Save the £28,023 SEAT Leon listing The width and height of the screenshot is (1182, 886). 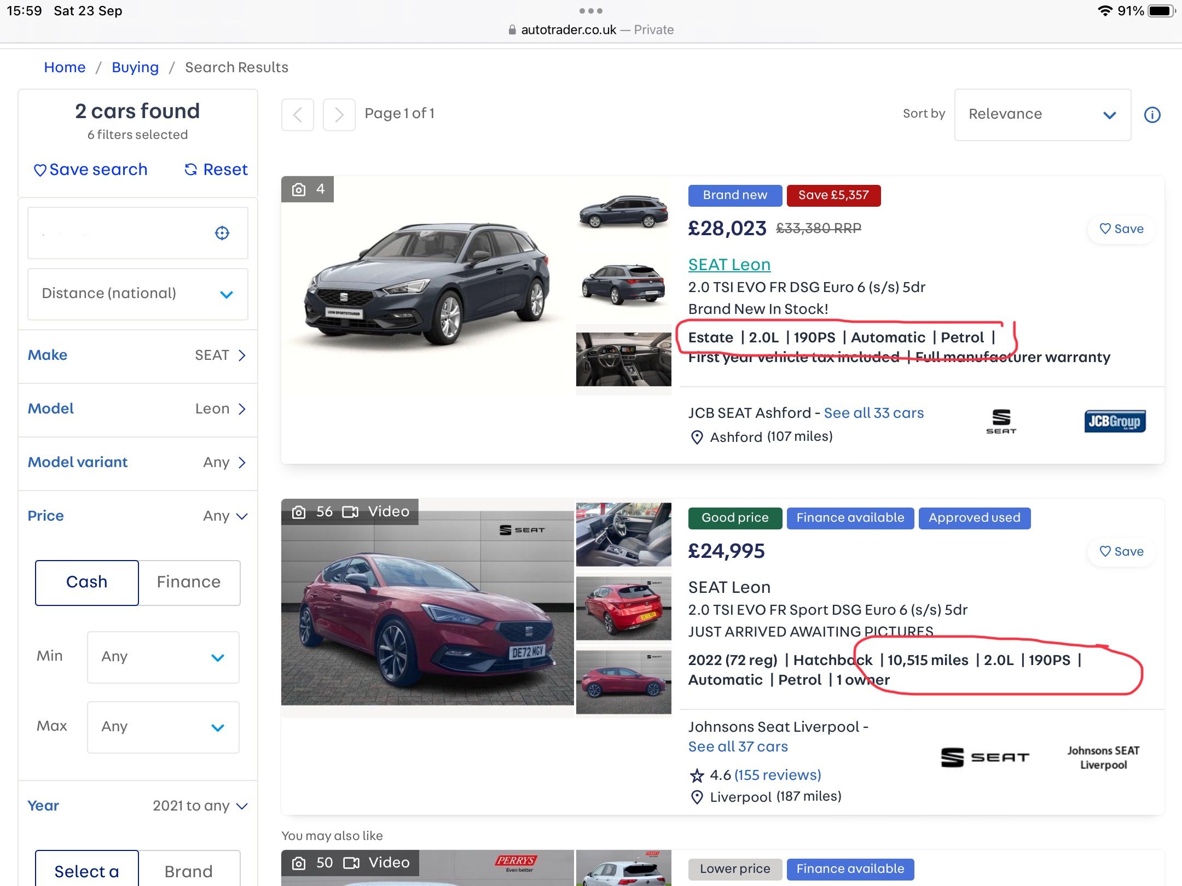1121,229
